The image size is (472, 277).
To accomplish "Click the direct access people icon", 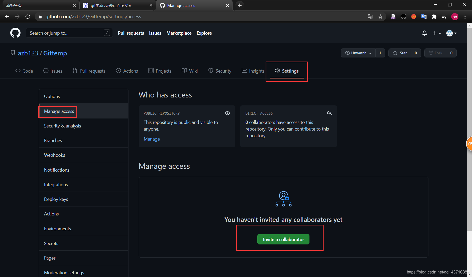I will pyautogui.click(x=329, y=113).
